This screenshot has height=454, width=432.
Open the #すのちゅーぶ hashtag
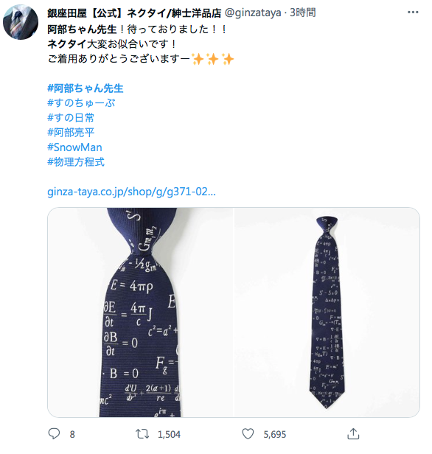81,103
